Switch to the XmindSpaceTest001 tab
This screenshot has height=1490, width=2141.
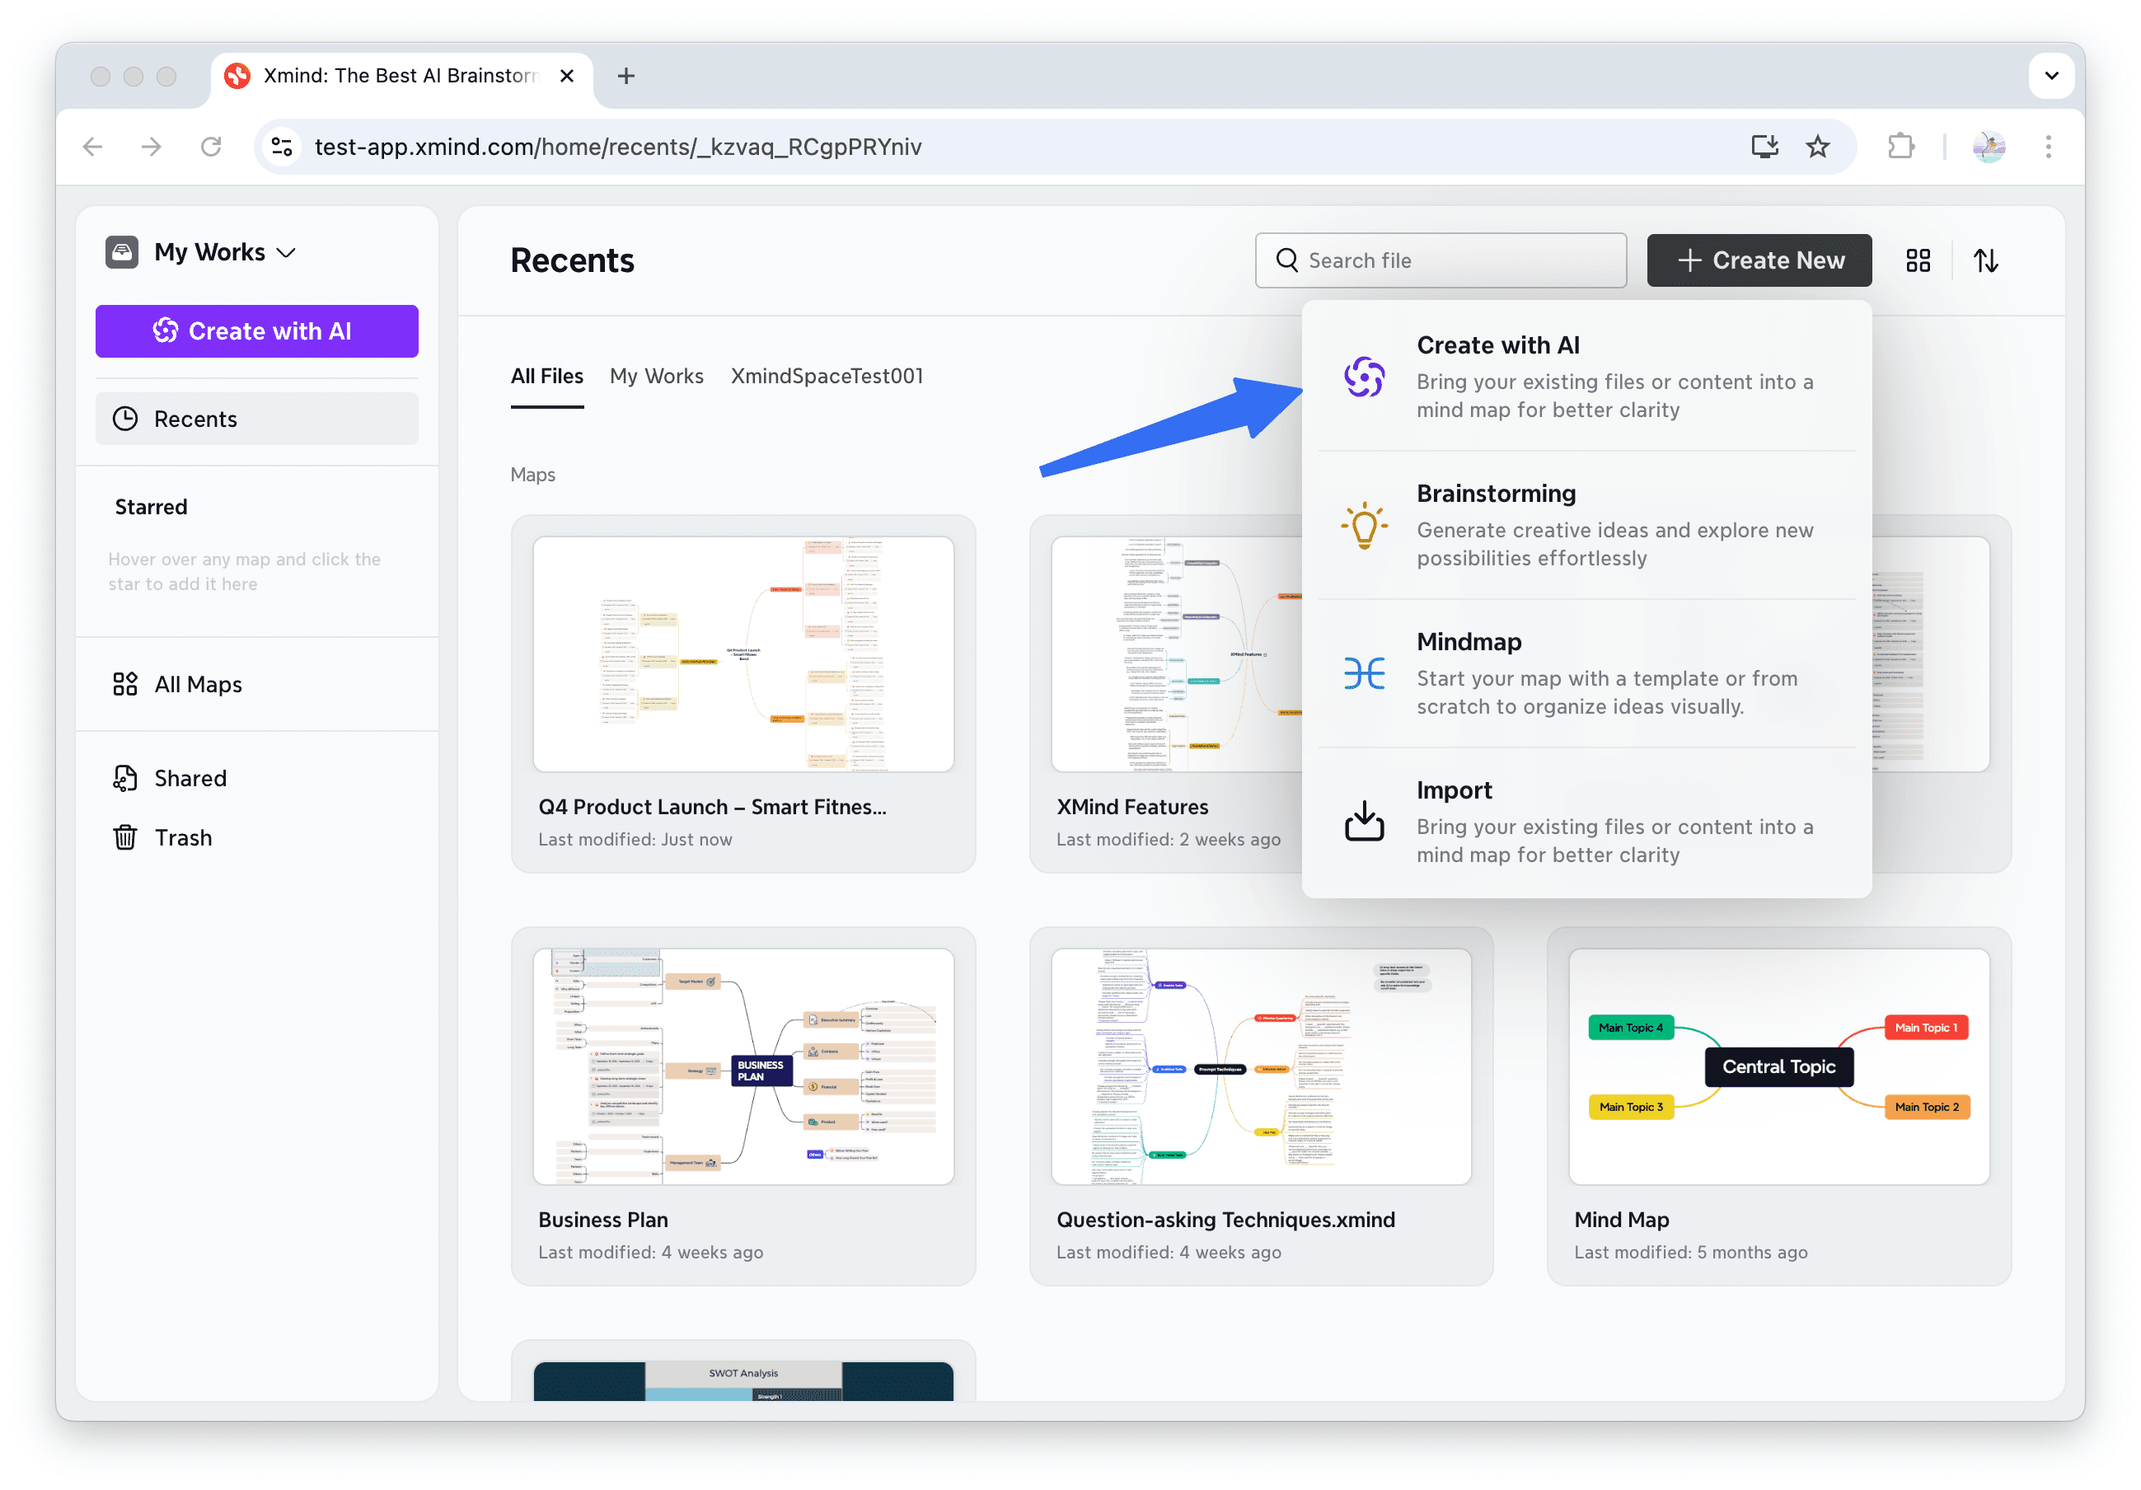click(827, 376)
